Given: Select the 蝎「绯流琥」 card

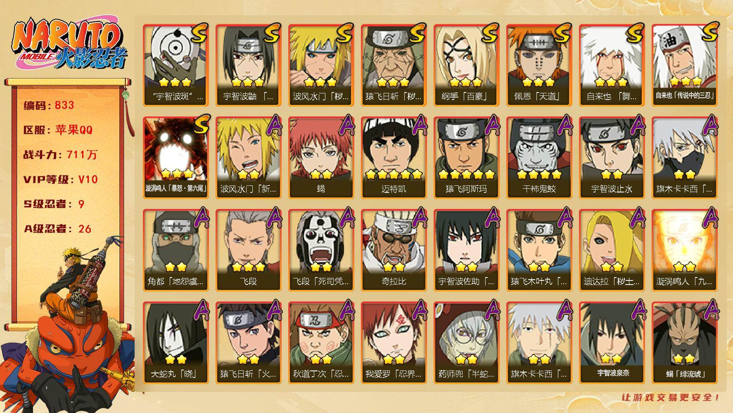Looking at the screenshot, I should 684,343.
